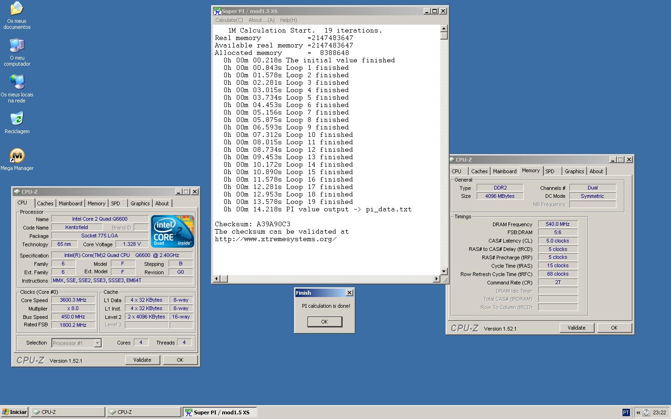Select the Caches tab in left CPU-Z
The image size is (671, 419).
coord(45,203)
